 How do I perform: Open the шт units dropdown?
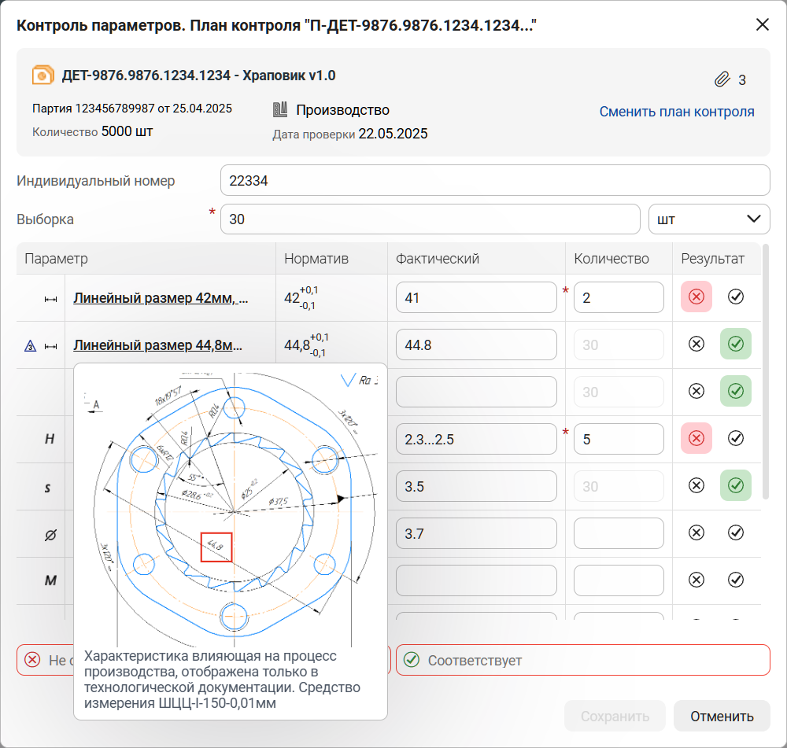click(x=709, y=219)
